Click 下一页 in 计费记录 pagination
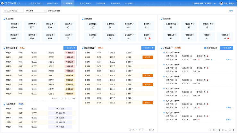Viewport: 238px width, 136px height. (232, 130)
